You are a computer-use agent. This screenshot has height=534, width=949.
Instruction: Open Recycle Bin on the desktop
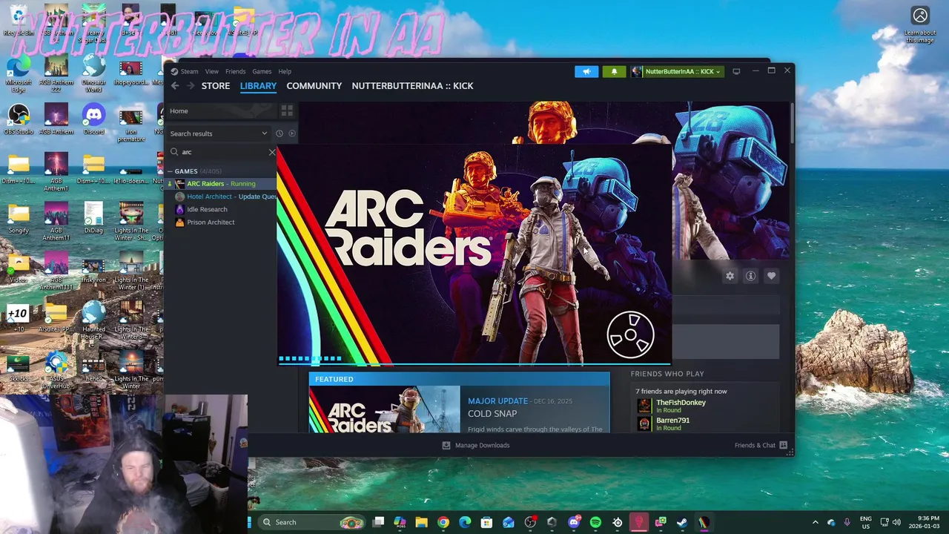pos(19,20)
